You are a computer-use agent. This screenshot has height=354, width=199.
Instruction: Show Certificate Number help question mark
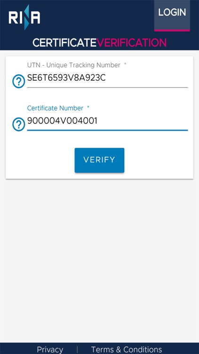[x=18, y=124]
